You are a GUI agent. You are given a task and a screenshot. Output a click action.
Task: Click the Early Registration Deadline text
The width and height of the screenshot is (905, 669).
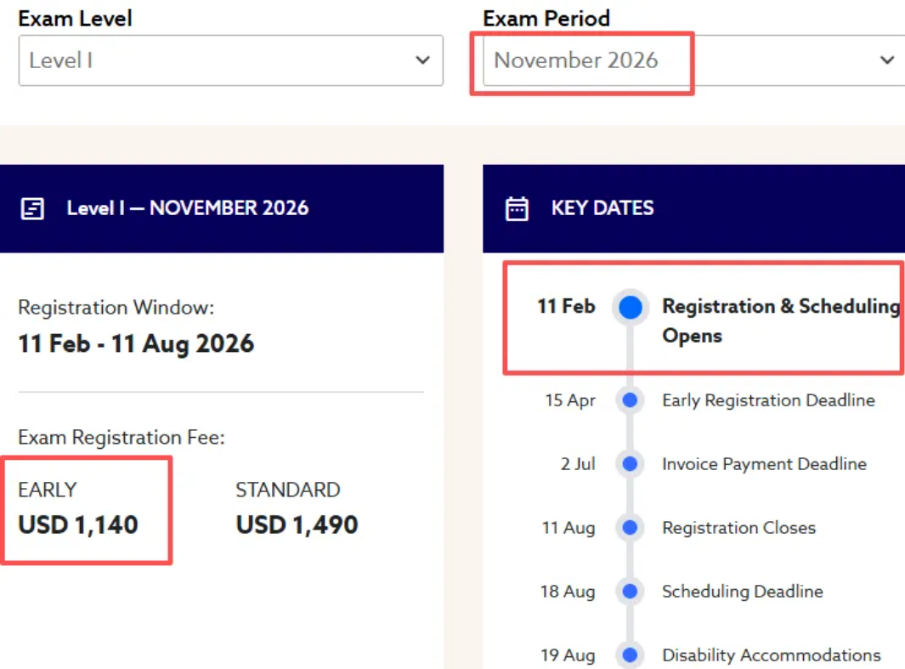click(768, 400)
